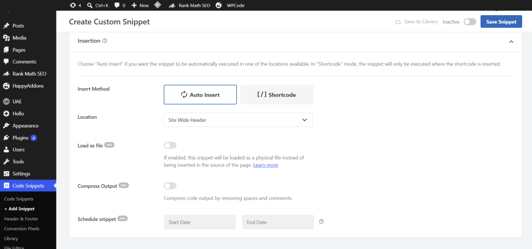Click the updates icon showing 4

(x=73, y=5)
